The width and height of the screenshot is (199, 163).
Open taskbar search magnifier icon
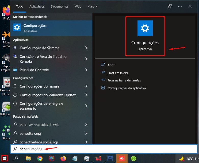16,158
